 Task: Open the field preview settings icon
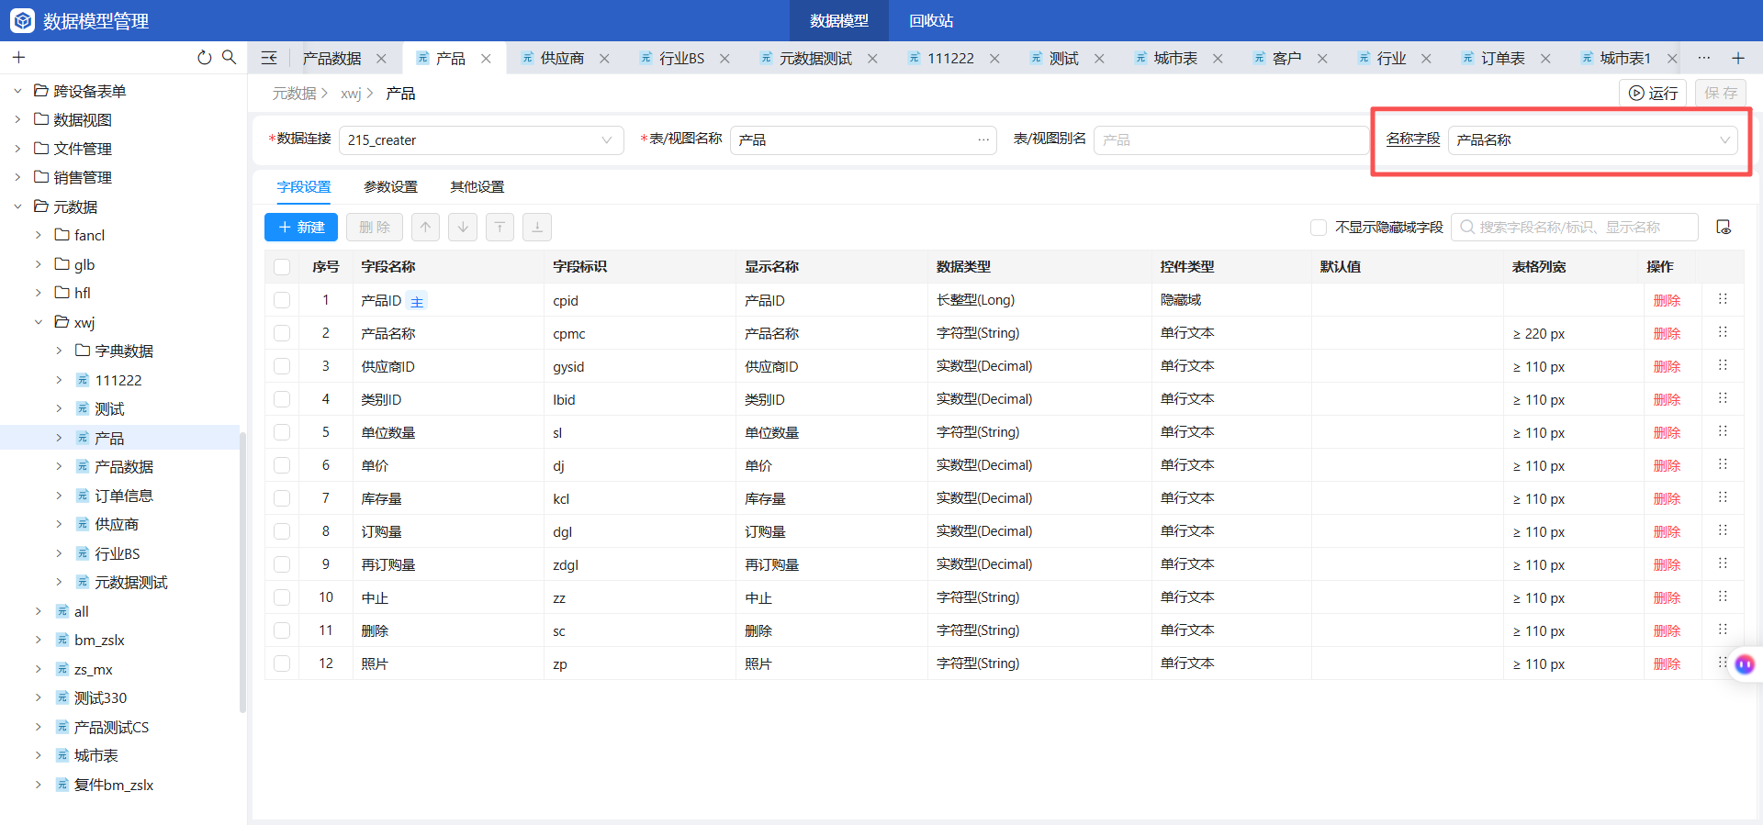pyautogui.click(x=1724, y=228)
